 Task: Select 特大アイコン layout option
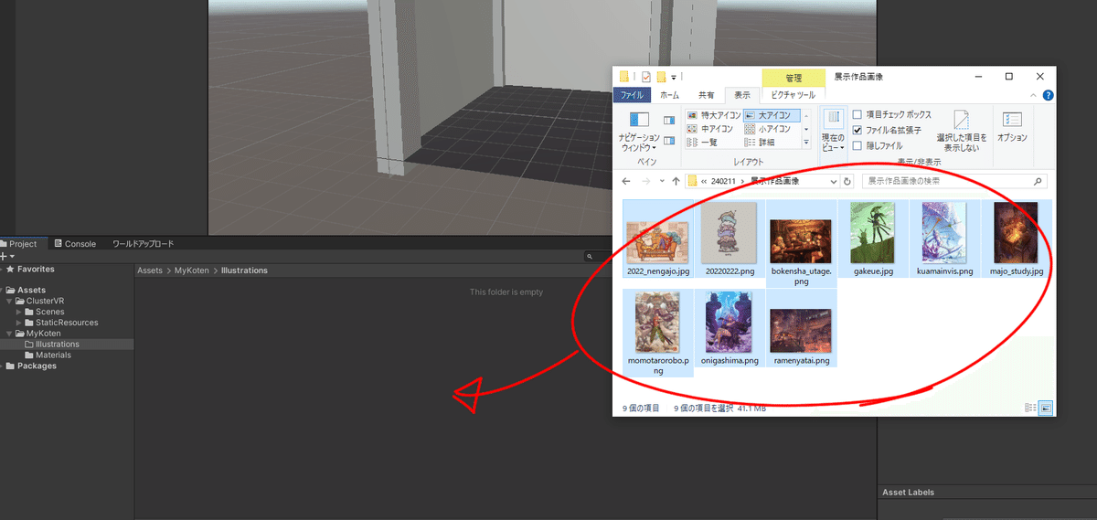tap(713, 116)
